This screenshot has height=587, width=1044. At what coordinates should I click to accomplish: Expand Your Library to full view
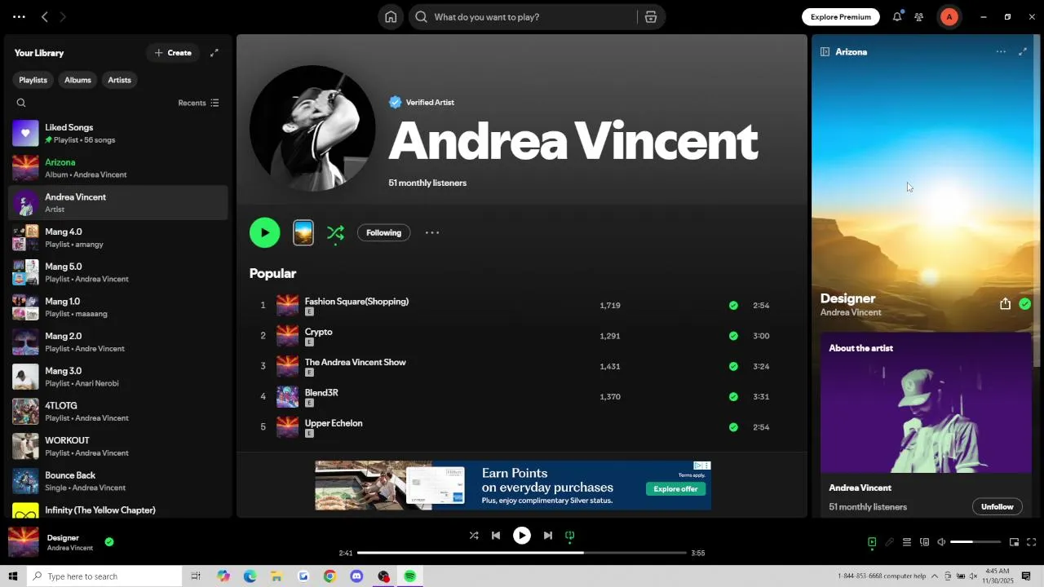[x=215, y=53]
